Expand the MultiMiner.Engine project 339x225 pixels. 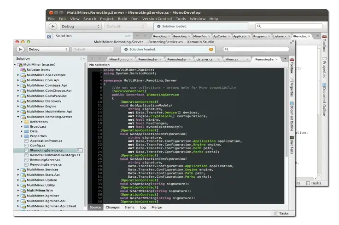tap(18, 106)
